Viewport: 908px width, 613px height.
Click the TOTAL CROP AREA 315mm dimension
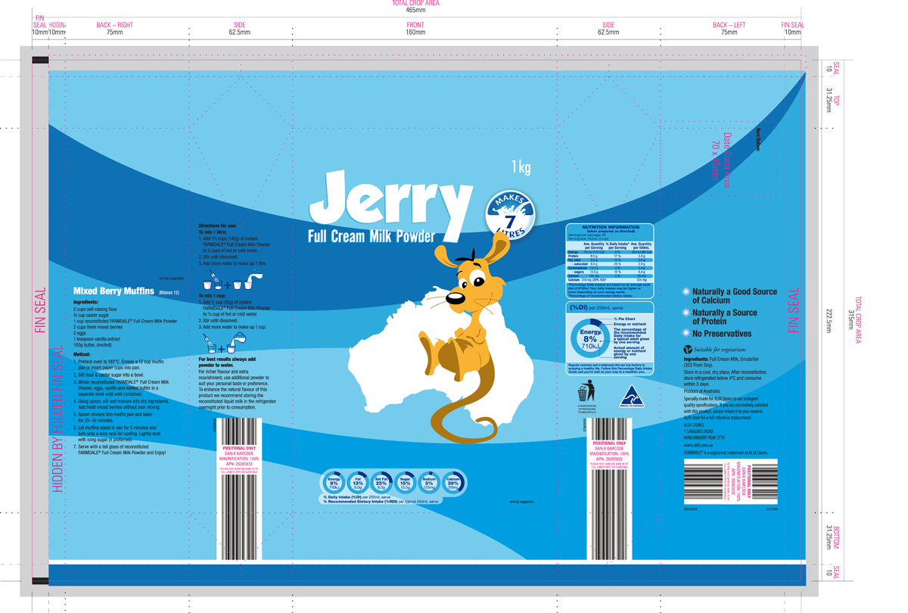[x=854, y=319]
